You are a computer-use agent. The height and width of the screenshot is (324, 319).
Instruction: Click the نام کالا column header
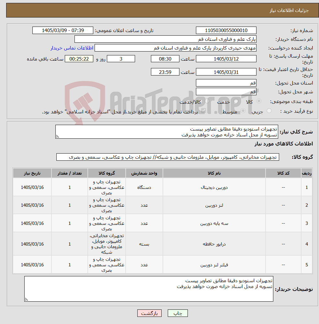(x=214, y=173)
